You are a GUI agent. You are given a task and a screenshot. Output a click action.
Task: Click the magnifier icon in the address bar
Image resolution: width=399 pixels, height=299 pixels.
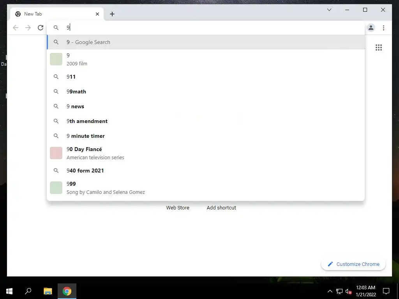56,28
